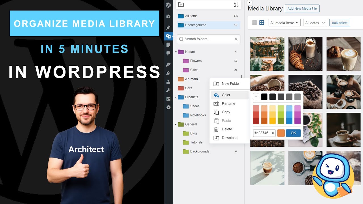Open the Tutorials folder
The image size is (363, 204).
pyautogui.click(x=196, y=143)
